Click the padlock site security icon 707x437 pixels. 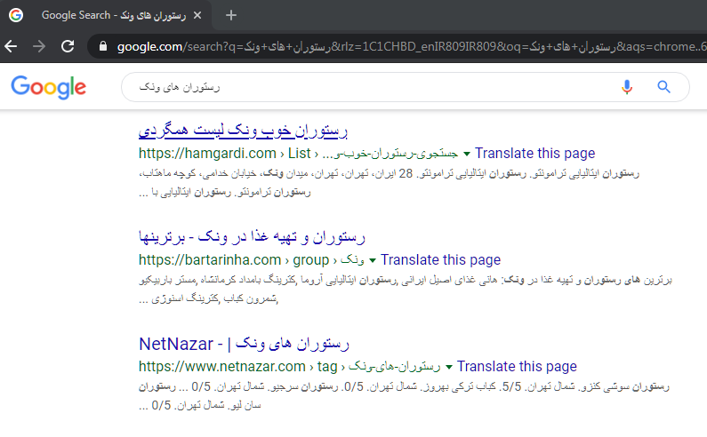103,46
